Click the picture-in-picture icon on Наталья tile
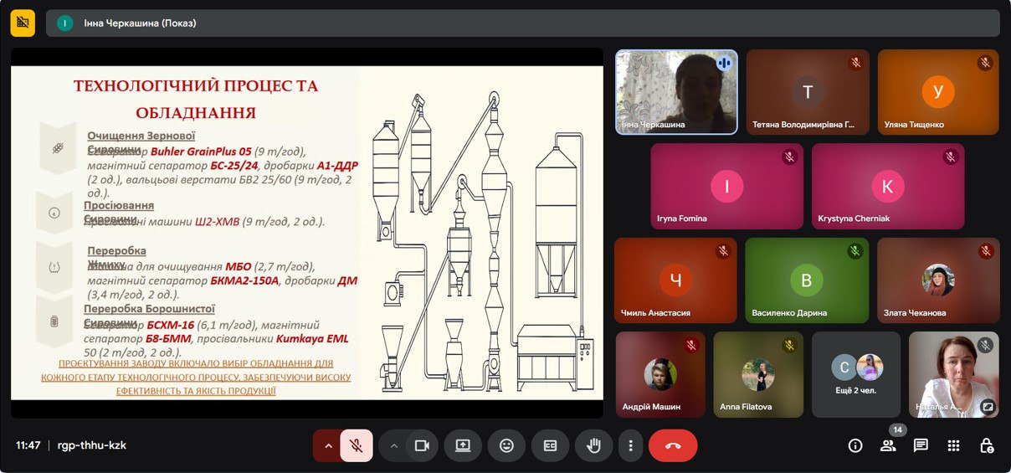 click(x=988, y=407)
